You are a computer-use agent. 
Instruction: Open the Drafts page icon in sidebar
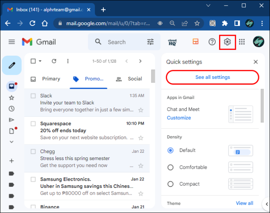coord(11,131)
